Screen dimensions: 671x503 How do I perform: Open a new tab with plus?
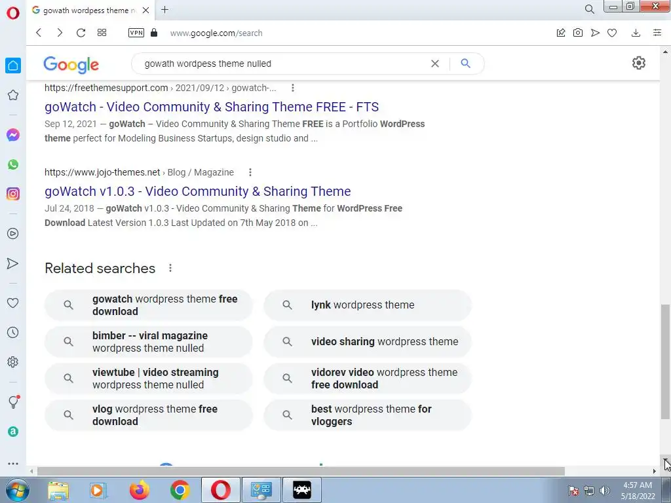tap(164, 9)
